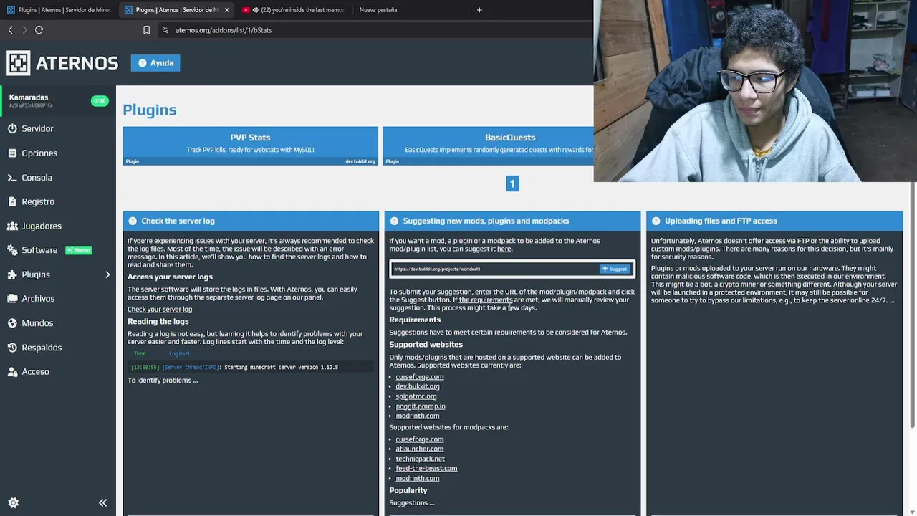The image size is (917, 516).
Task: Switch to the YouTube browser tab
Action: click(294, 10)
